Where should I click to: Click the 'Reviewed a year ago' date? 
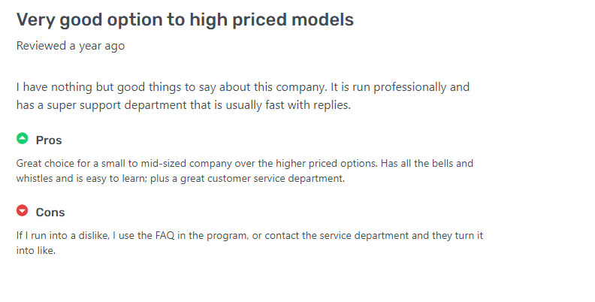pyautogui.click(x=71, y=46)
